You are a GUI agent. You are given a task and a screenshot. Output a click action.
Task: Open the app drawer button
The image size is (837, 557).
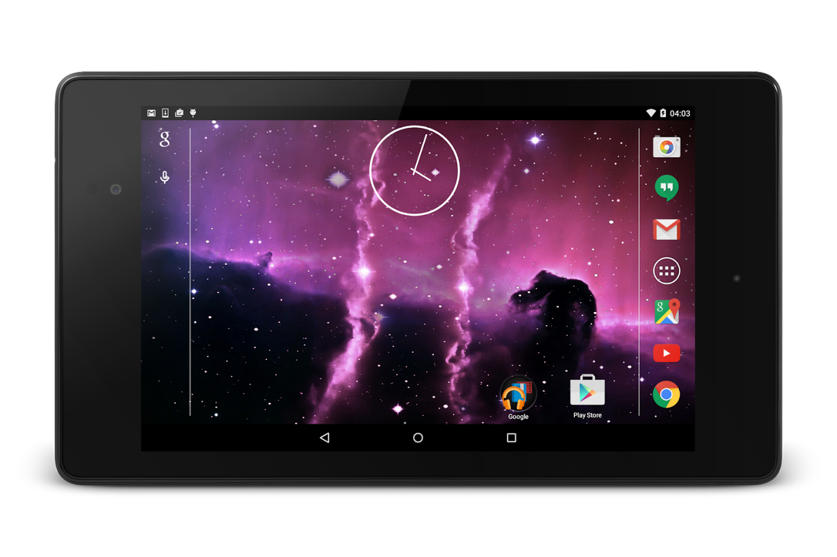coord(667,270)
